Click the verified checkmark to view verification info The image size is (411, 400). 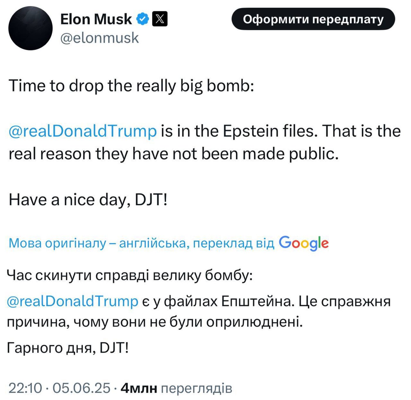pyautogui.click(x=142, y=19)
